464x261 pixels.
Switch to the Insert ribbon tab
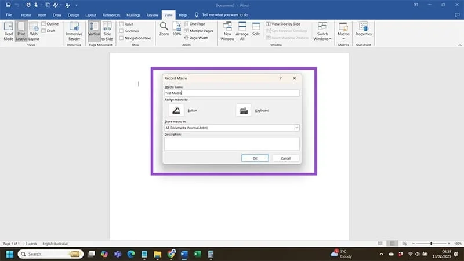[x=42, y=14]
